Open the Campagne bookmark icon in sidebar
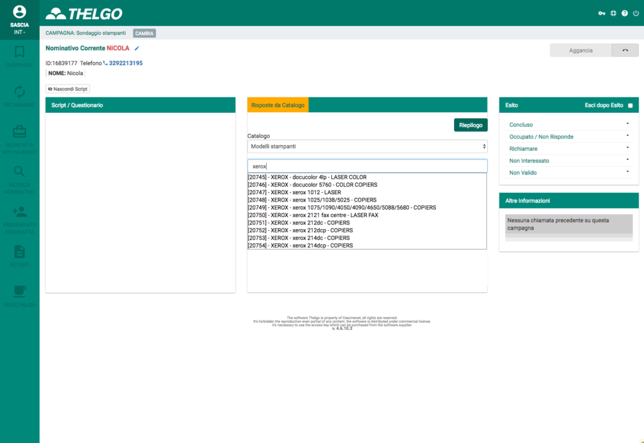644x443 pixels. click(19, 52)
